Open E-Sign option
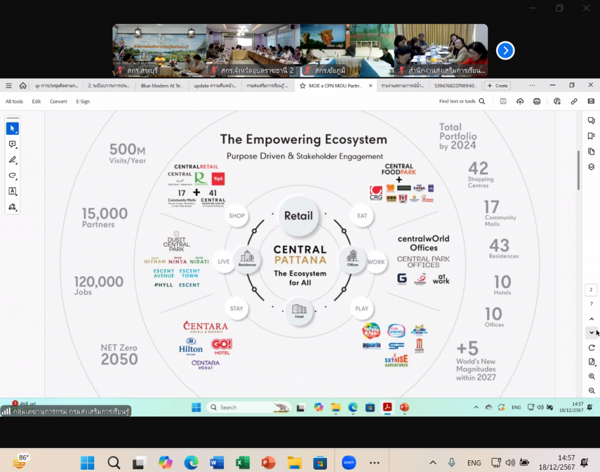600x472 pixels. click(x=83, y=101)
